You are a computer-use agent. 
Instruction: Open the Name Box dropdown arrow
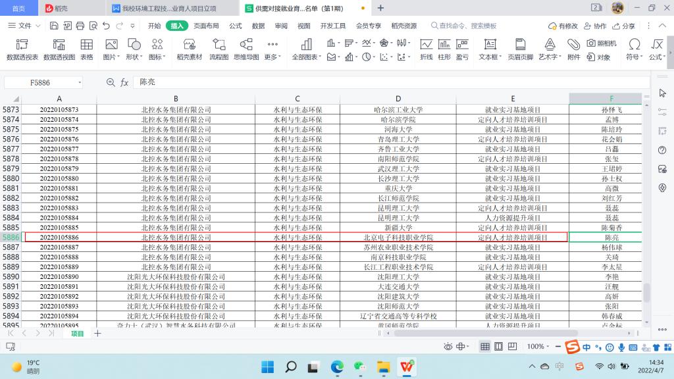click(x=80, y=83)
